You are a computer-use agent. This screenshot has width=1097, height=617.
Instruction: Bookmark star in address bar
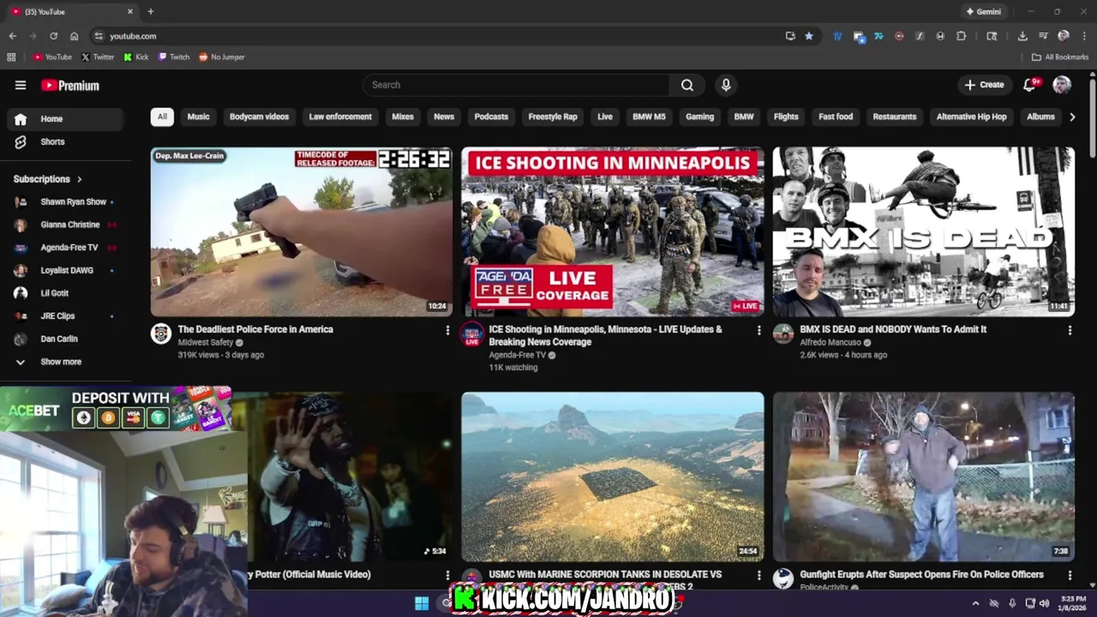point(808,36)
